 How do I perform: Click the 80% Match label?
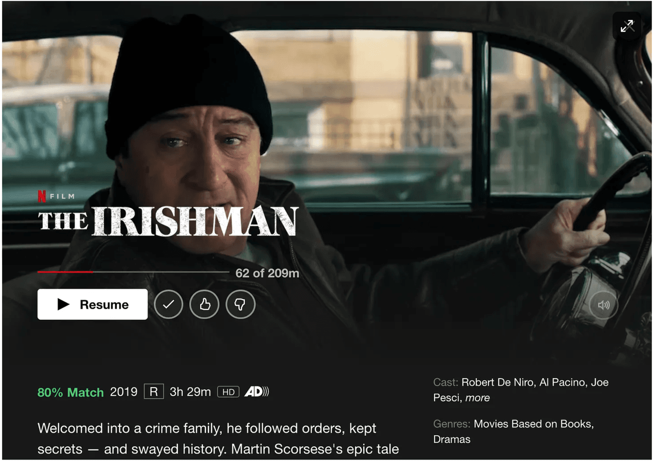[71, 392]
